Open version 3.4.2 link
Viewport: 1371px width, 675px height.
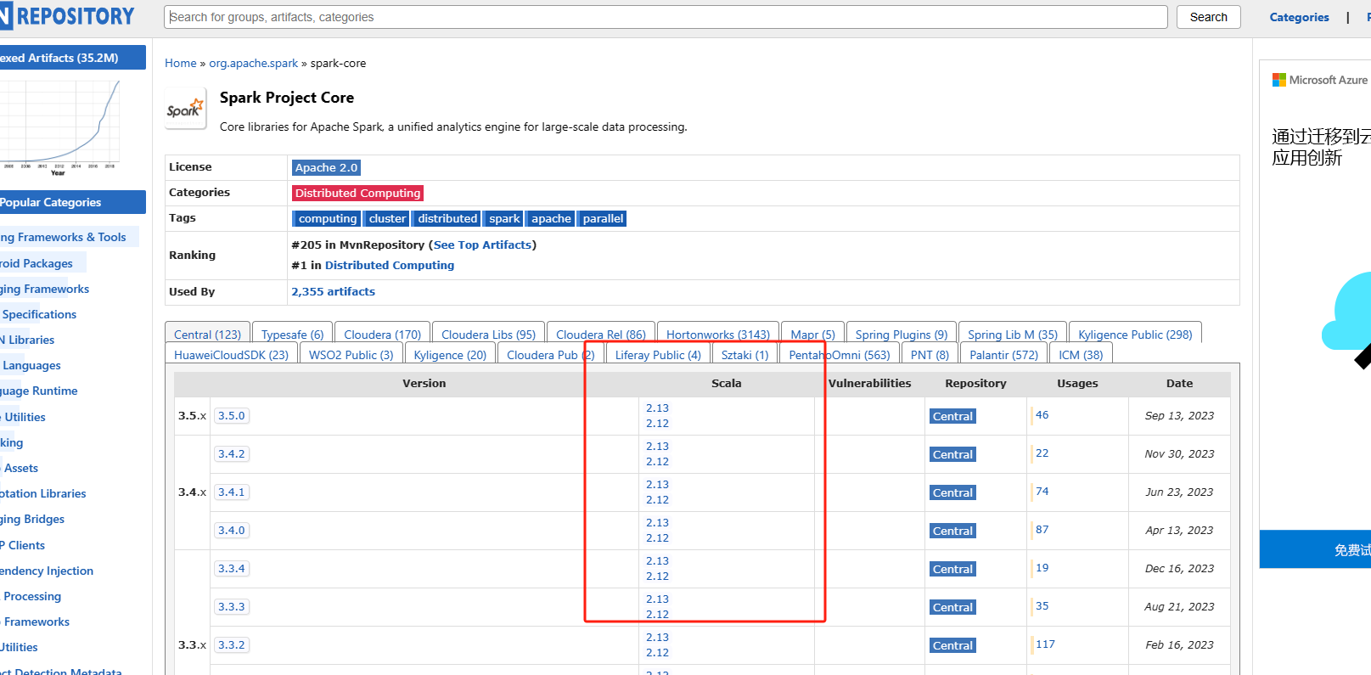[x=231, y=454]
